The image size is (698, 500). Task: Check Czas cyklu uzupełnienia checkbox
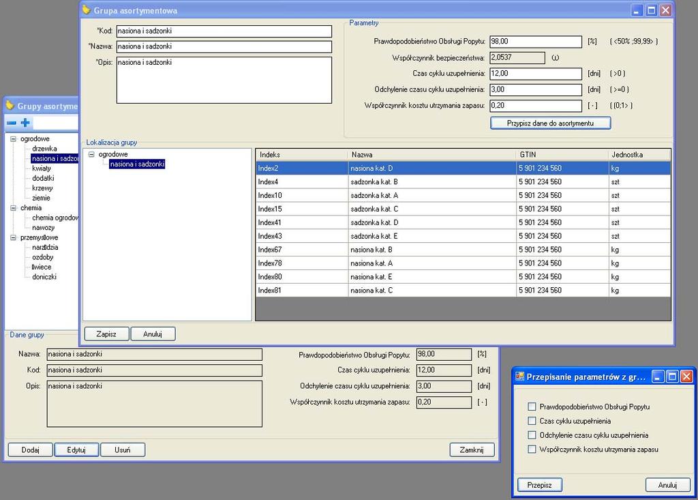pyautogui.click(x=532, y=421)
